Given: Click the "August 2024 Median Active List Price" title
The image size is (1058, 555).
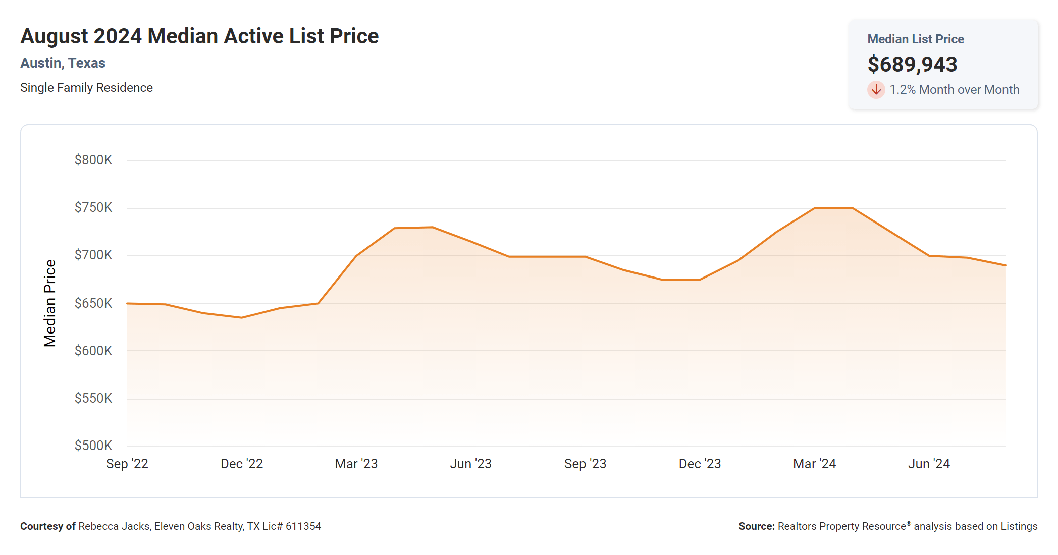Looking at the screenshot, I should 199,36.
